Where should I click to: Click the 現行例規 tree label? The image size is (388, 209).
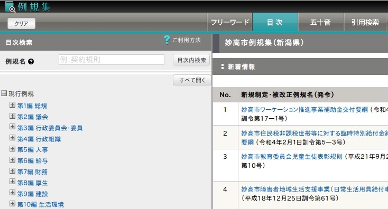coord(21,93)
